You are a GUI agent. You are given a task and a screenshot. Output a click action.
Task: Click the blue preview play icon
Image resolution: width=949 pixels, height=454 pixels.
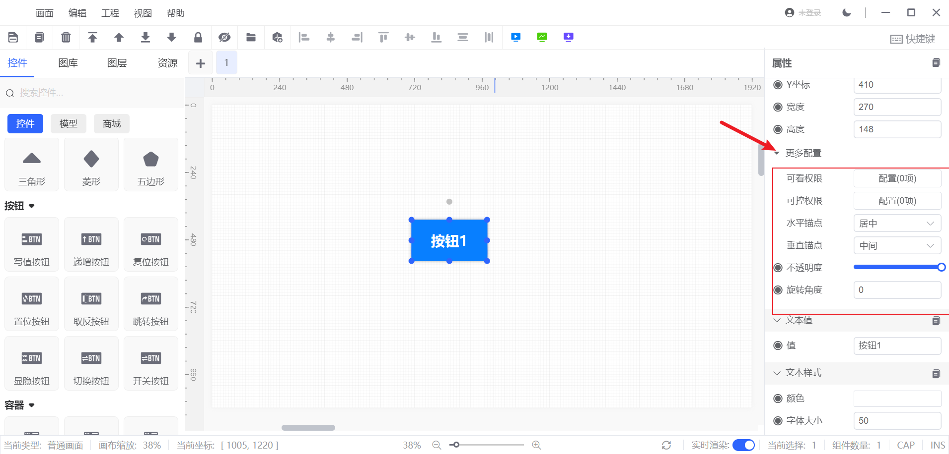(515, 37)
